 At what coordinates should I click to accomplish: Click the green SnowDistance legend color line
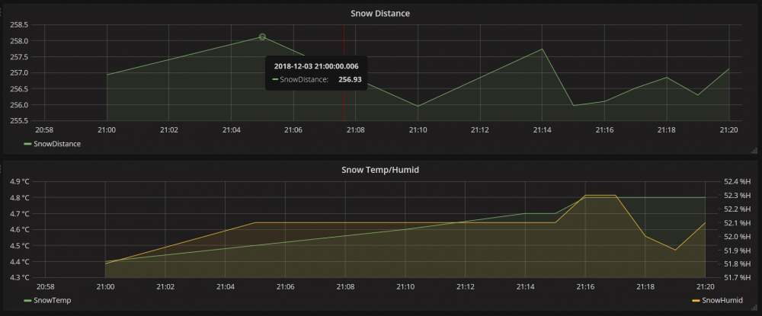tap(28, 144)
